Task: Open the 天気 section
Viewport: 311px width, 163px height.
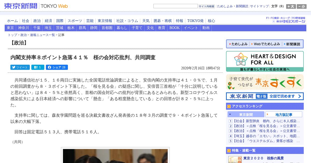Action: coord(146,21)
